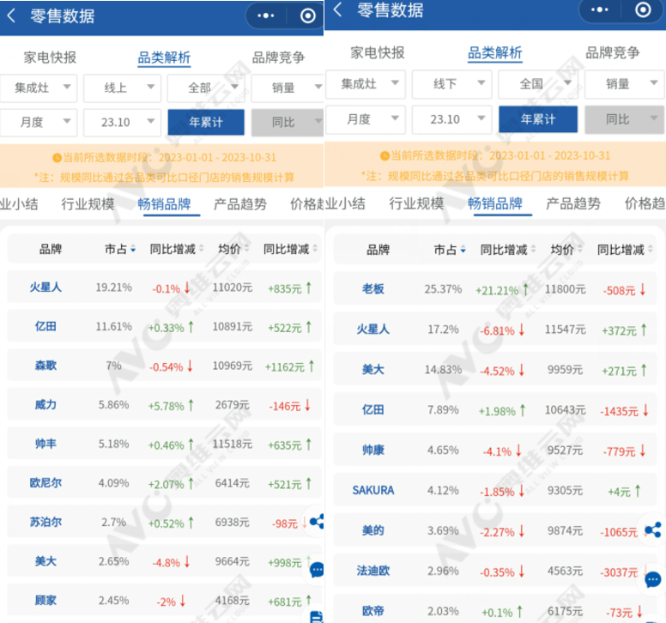The width and height of the screenshot is (666, 623).
Task: Open three-dot menu in left panel header
Action: click(x=266, y=16)
